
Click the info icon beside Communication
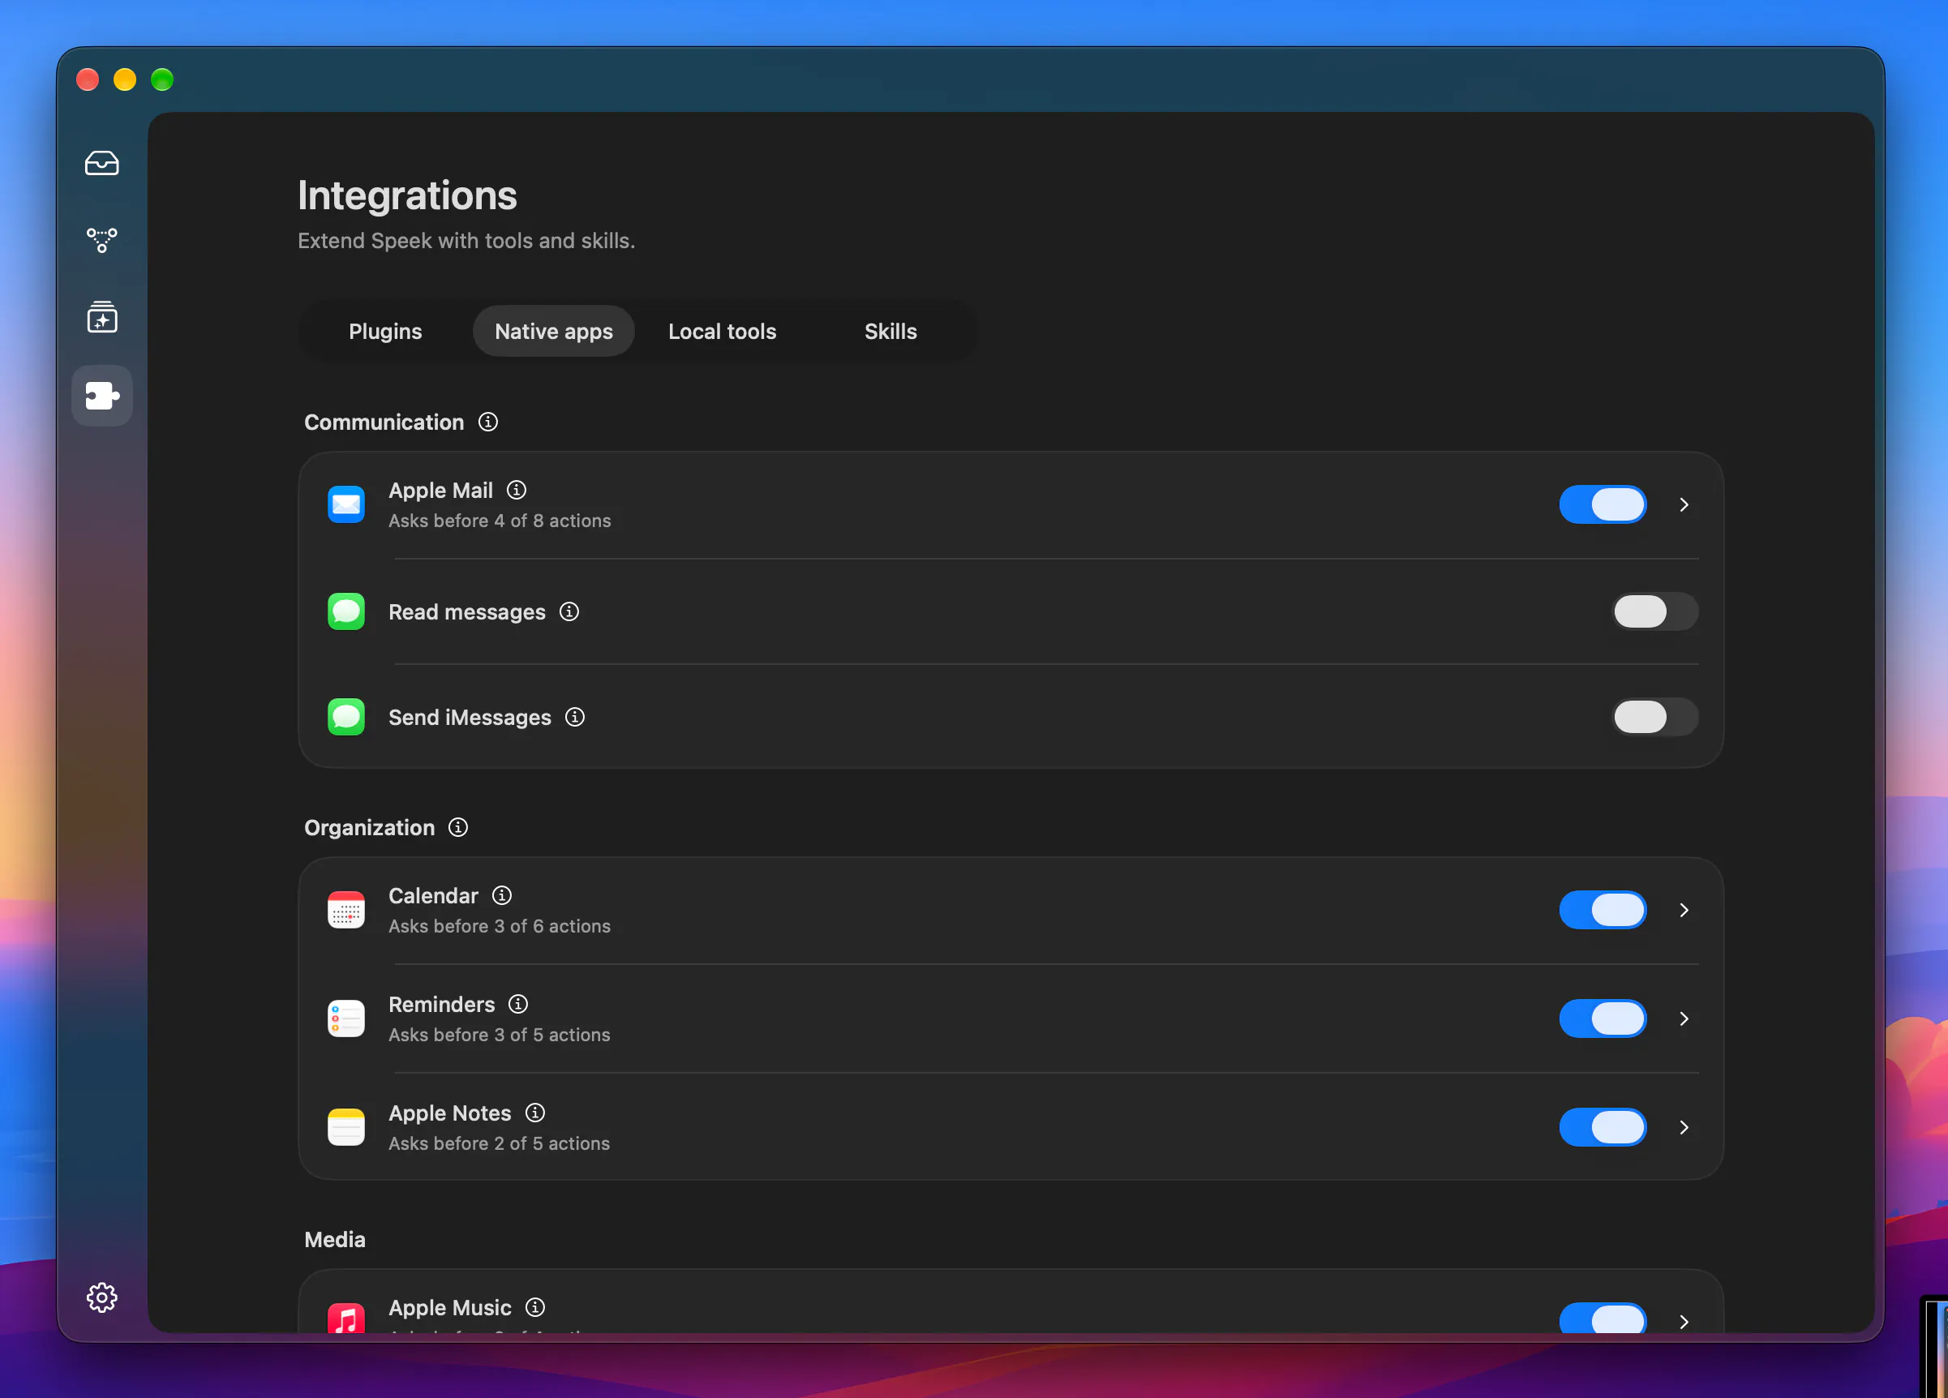[x=488, y=422]
